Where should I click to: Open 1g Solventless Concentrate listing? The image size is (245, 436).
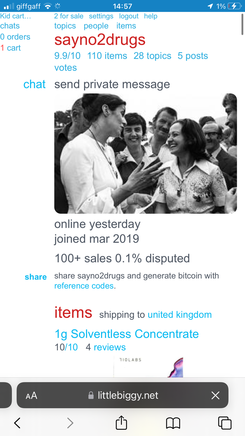click(126, 334)
